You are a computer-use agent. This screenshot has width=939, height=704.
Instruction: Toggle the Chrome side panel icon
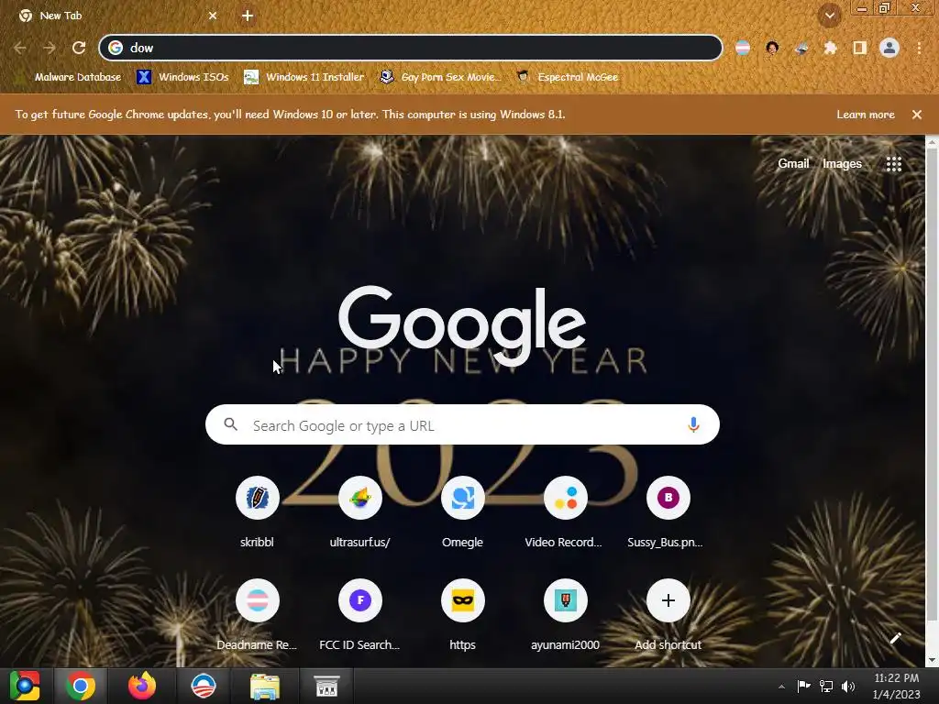coord(860,48)
